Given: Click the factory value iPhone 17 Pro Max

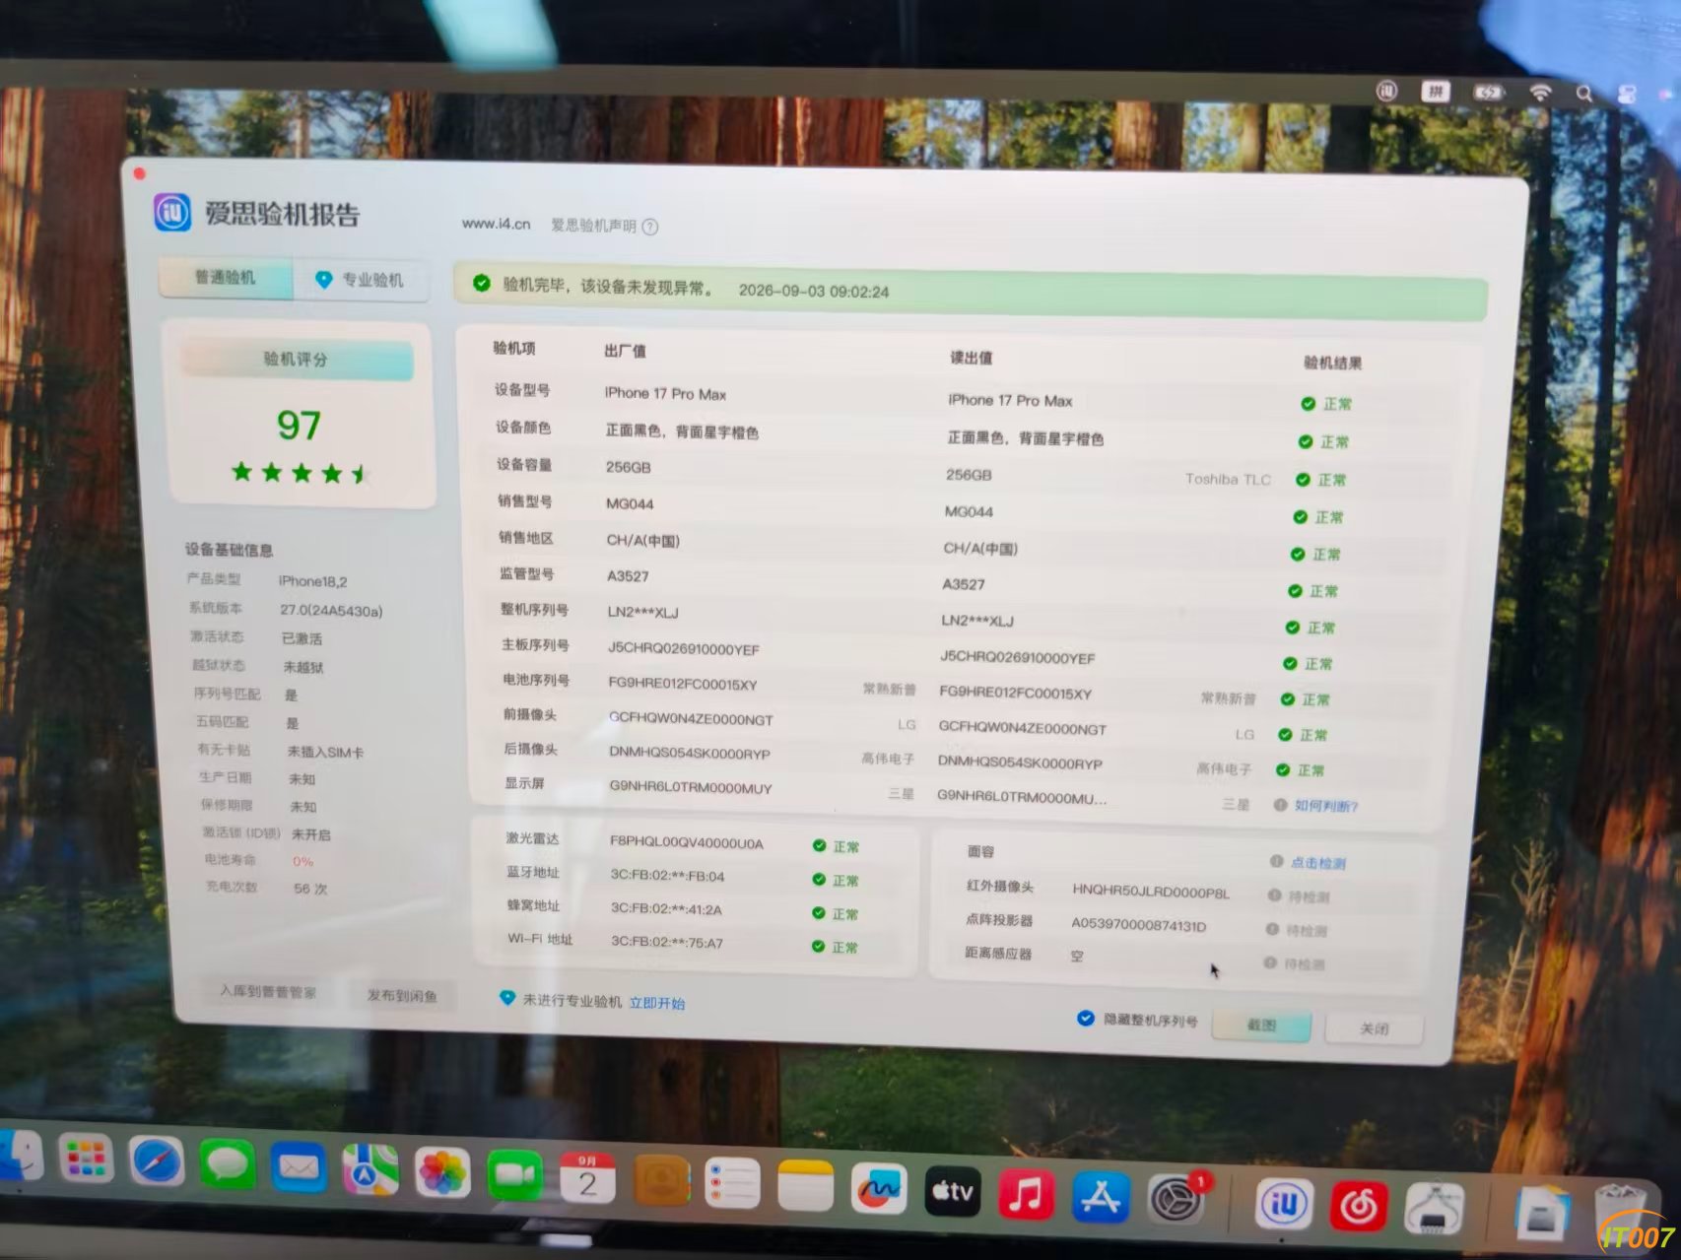Looking at the screenshot, I should 665,393.
